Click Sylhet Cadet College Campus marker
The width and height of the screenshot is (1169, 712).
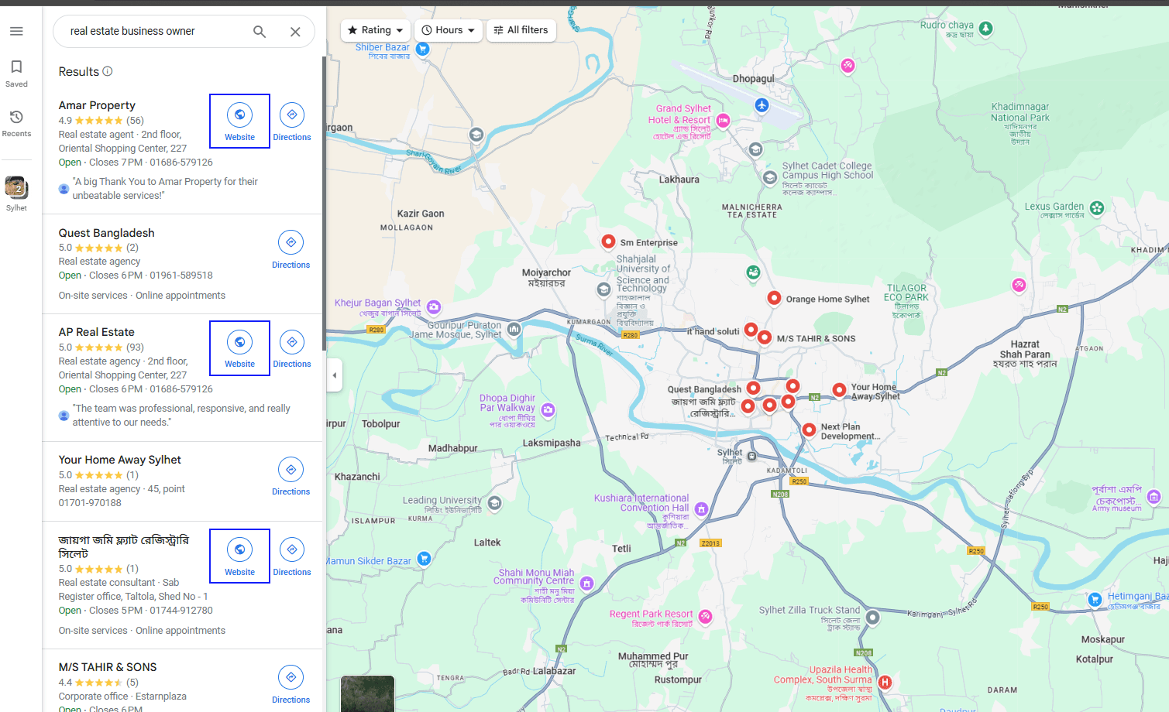769,177
